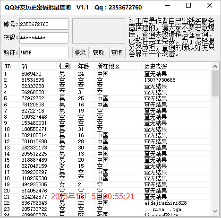Click the ID column header
The width and height of the screenshot is (221, 218).
point(11,66)
